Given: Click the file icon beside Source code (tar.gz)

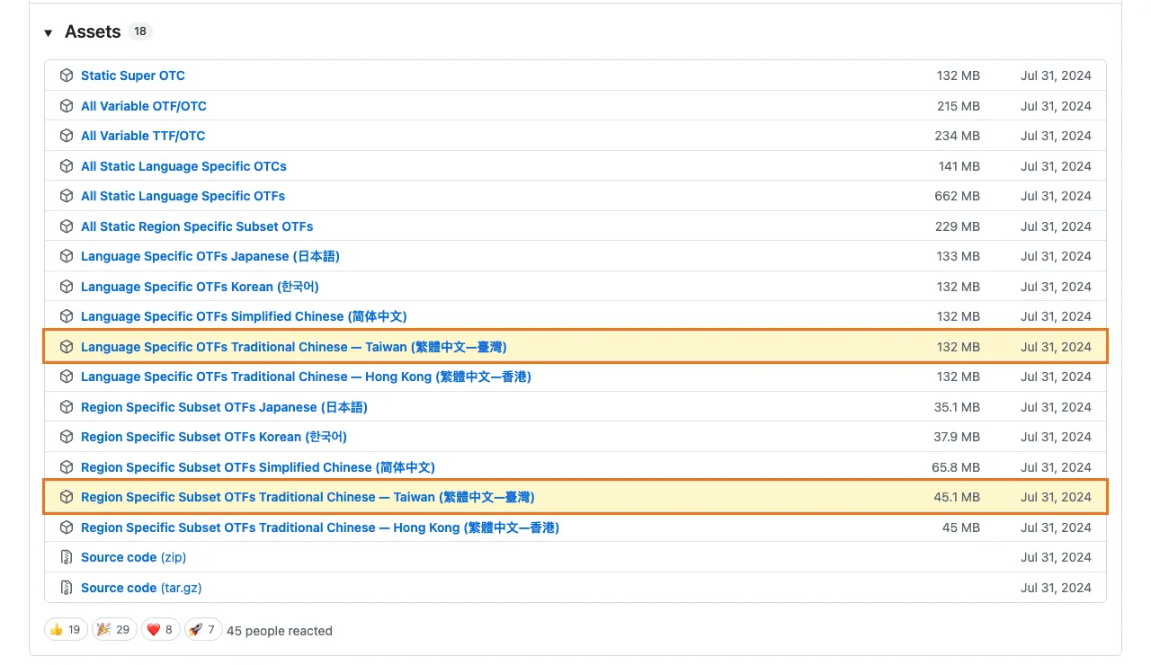Looking at the screenshot, I should 67,588.
